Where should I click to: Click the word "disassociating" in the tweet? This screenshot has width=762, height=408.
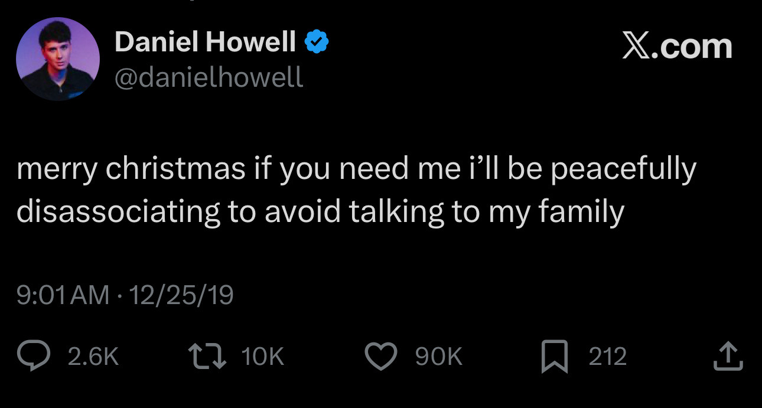pos(118,212)
